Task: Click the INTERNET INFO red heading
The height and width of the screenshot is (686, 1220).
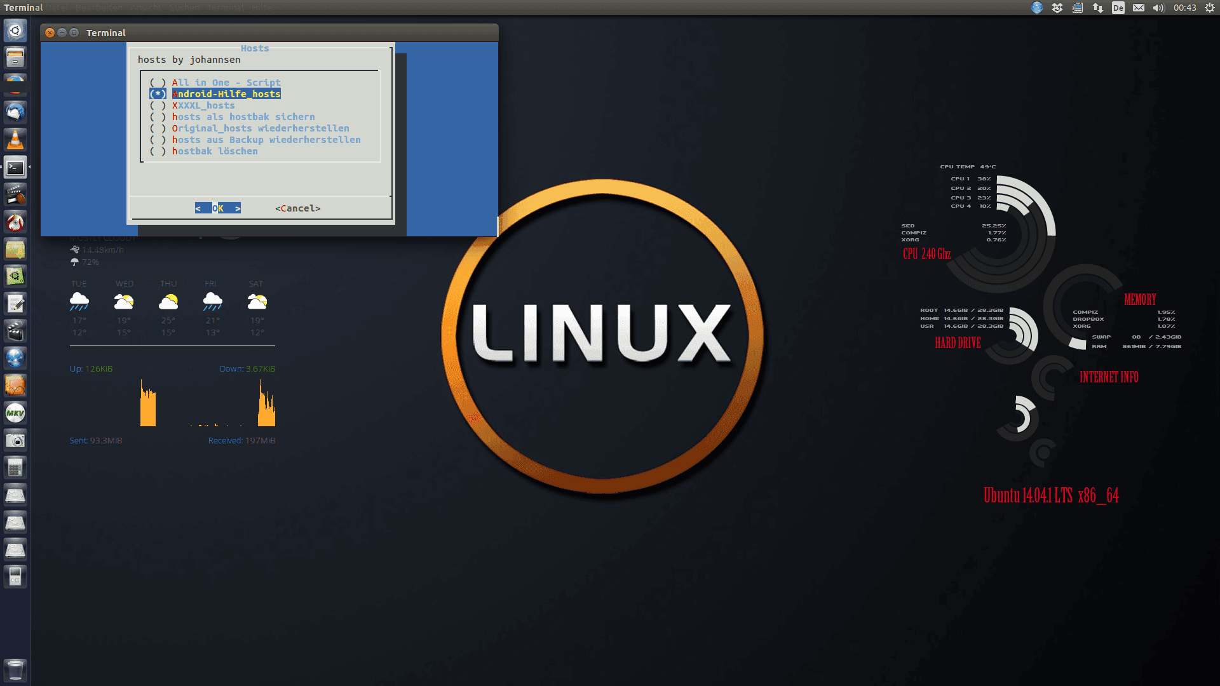Action: [x=1109, y=377]
